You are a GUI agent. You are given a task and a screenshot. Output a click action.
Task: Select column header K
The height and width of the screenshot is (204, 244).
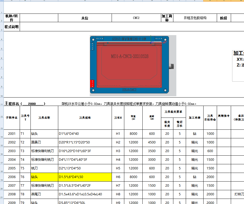click(x=210, y=1)
